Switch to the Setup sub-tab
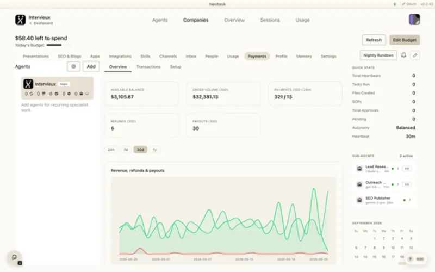This screenshot has height=272, width=435. (175, 67)
